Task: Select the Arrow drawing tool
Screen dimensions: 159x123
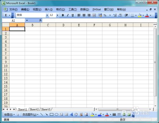Action: pyautogui.click(x=46, y=114)
